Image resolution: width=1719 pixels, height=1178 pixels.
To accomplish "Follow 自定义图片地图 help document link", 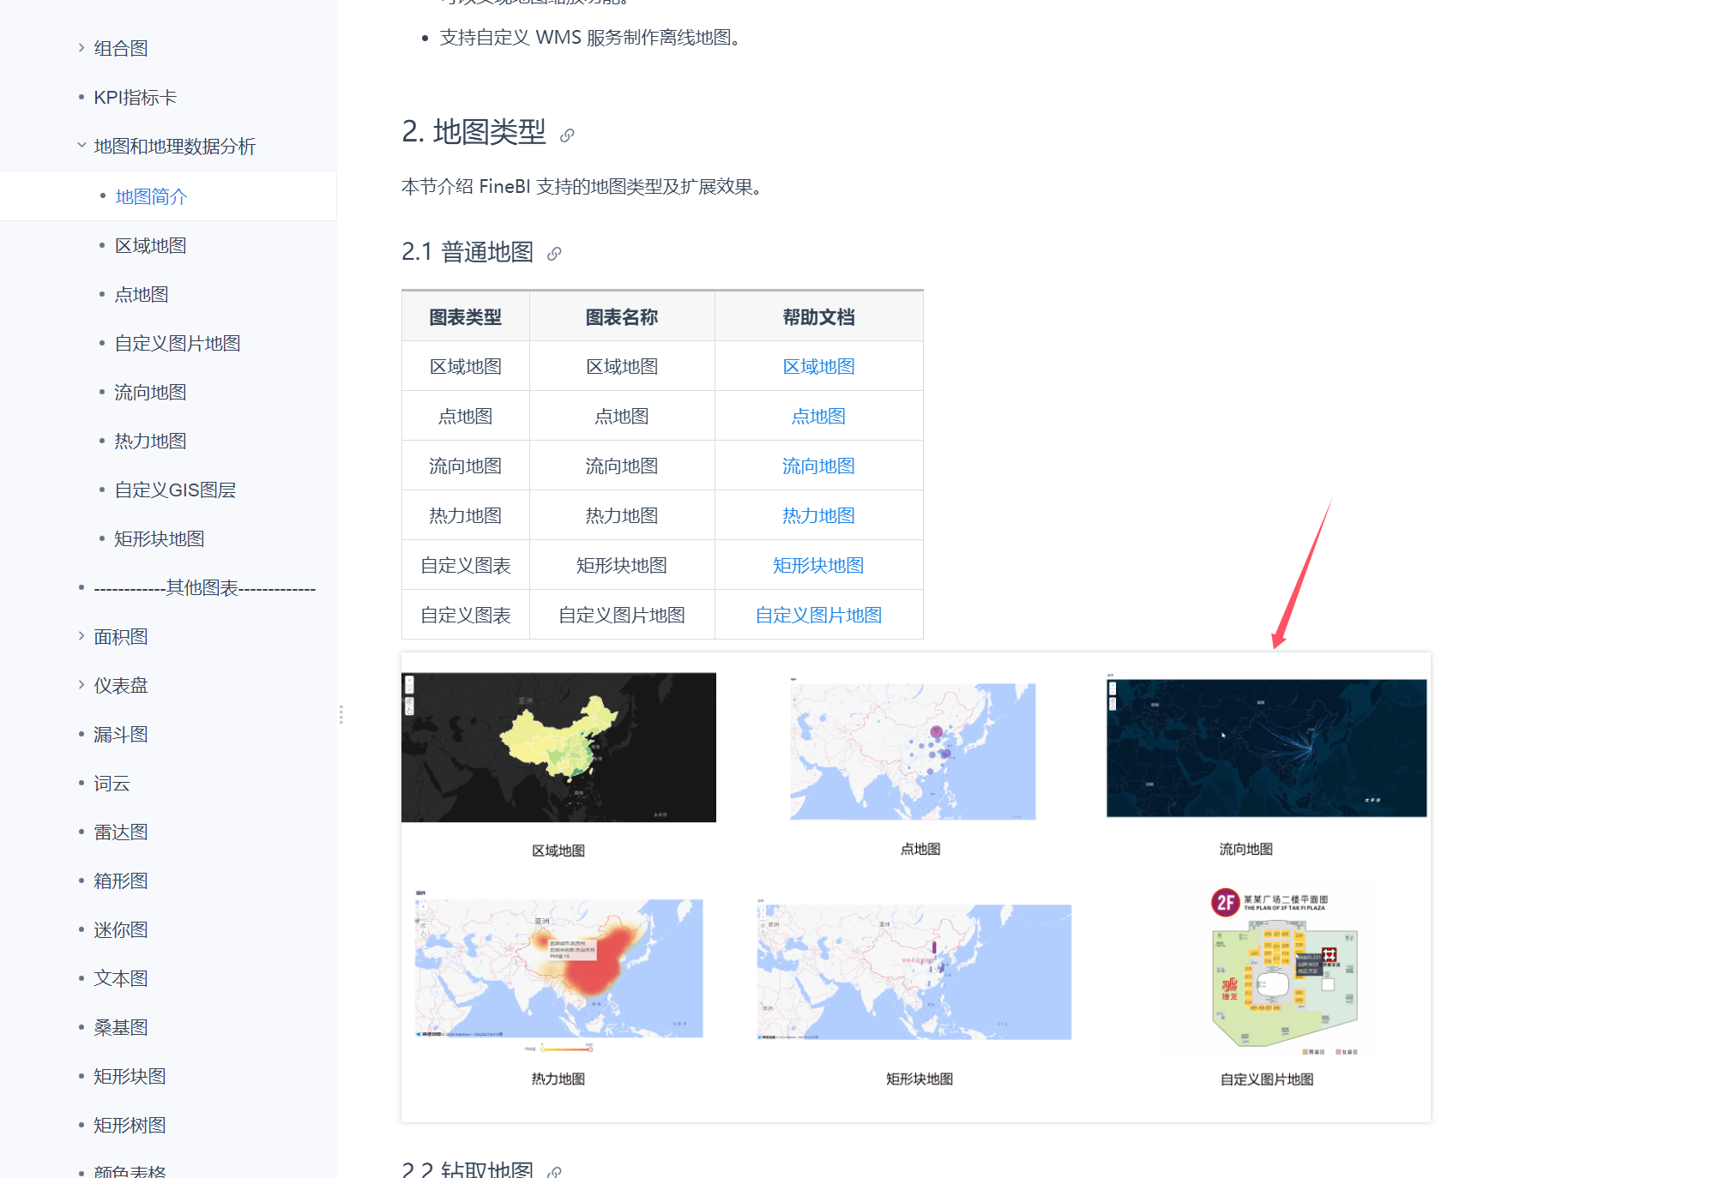I will [x=818, y=615].
